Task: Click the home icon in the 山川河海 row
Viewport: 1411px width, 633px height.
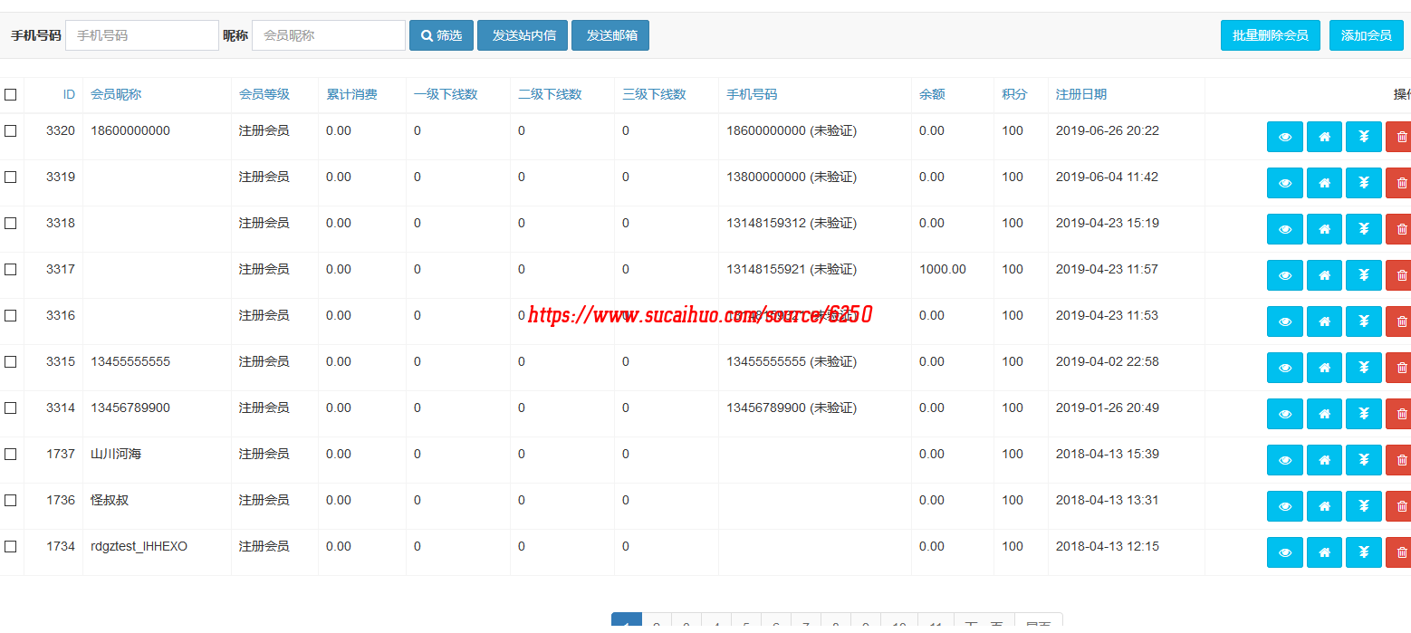Action: tap(1324, 460)
